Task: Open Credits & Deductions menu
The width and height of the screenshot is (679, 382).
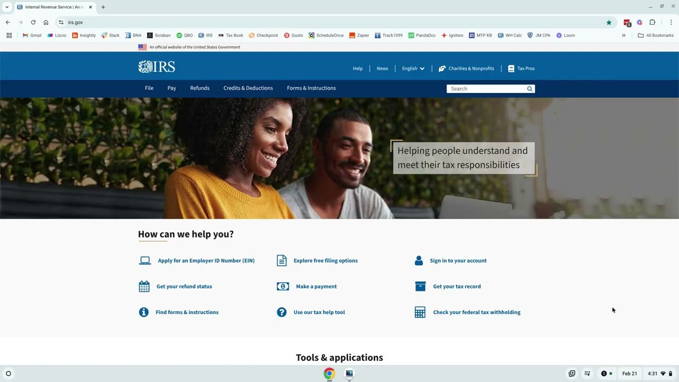Action: (x=248, y=88)
